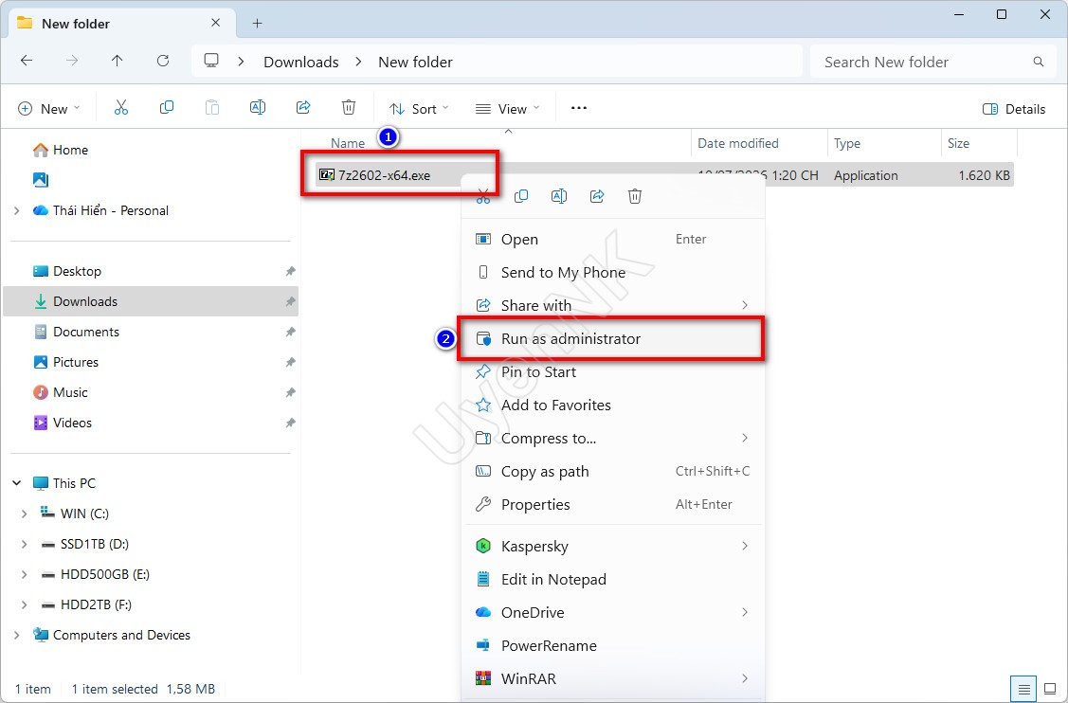This screenshot has width=1068, height=703.
Task: Click the Delete icon in context menu
Action: coord(635,197)
